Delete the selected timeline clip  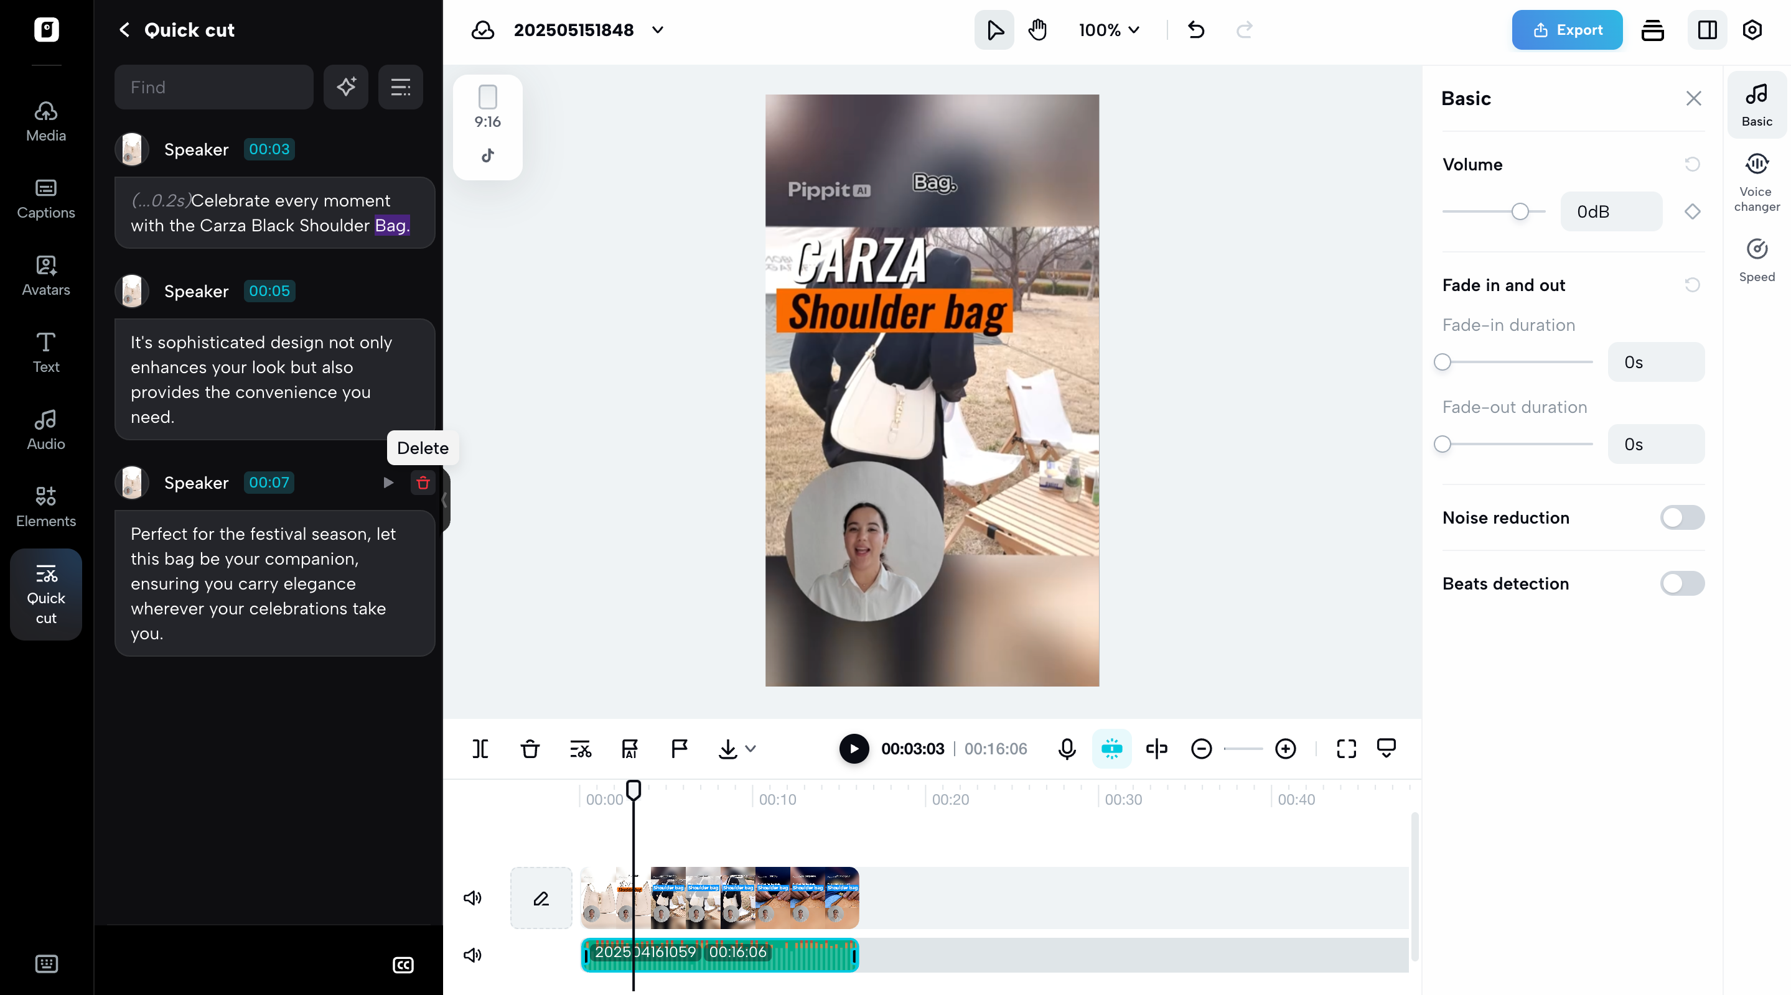pos(530,749)
